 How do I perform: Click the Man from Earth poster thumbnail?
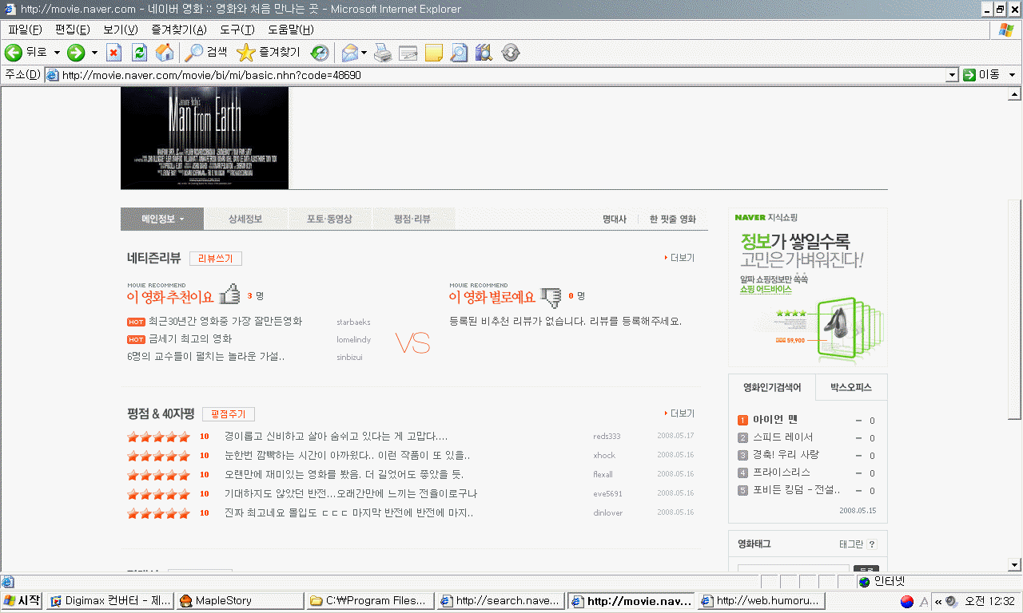coord(205,137)
